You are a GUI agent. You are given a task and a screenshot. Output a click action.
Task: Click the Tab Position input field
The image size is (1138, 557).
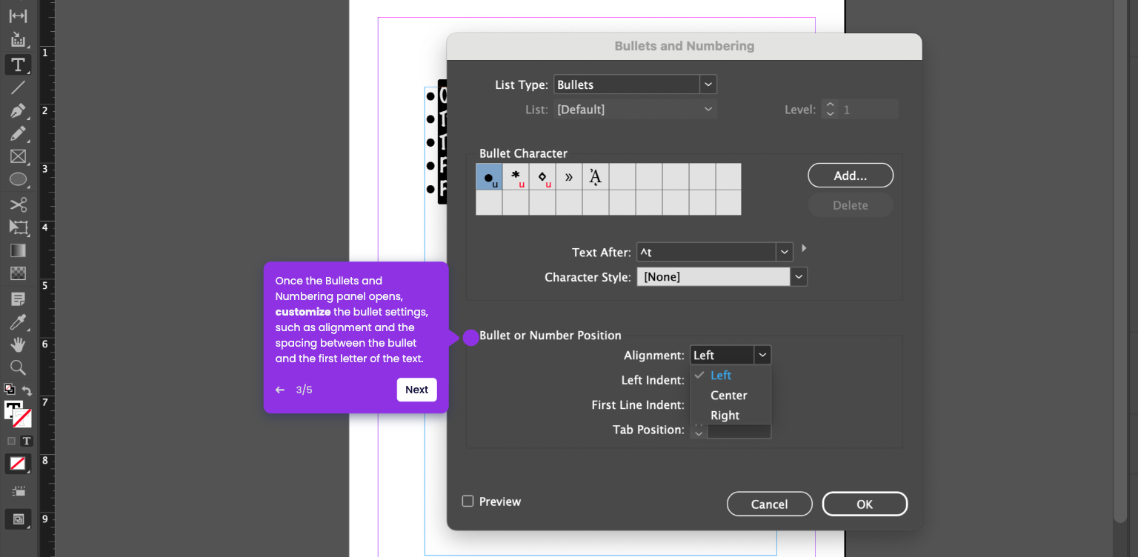[739, 431]
